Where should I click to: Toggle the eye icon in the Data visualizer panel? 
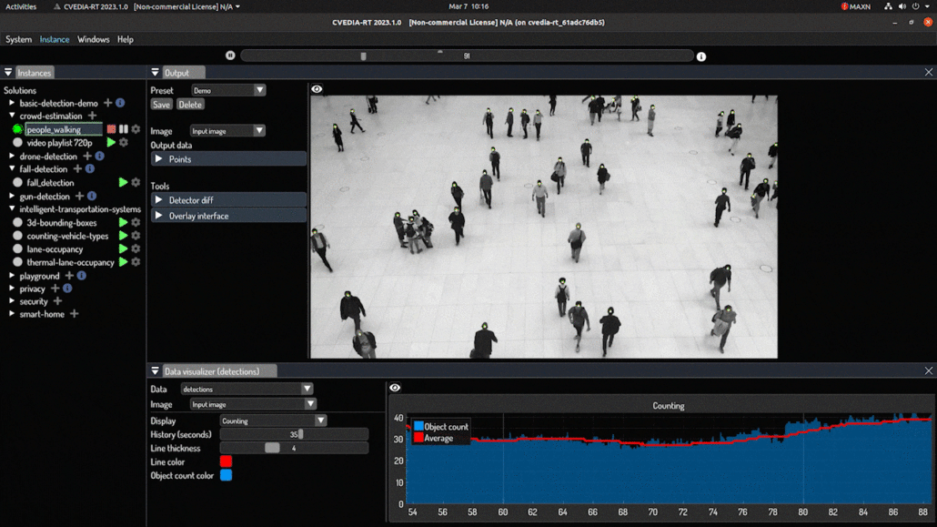click(x=394, y=387)
